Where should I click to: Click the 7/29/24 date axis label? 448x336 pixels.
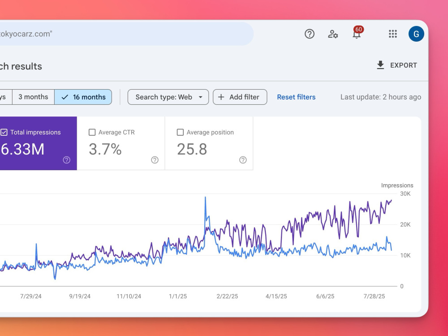click(30, 296)
